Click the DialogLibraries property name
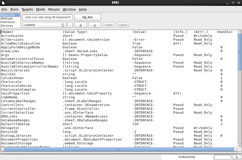This screenshot has height=160, width=242. [16, 136]
